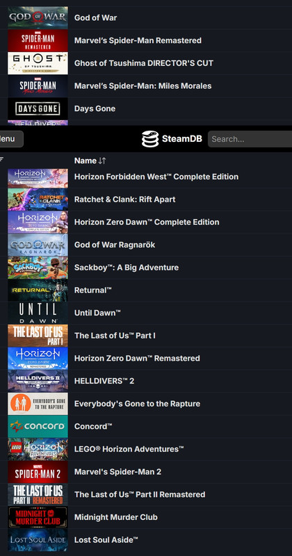Image resolution: width=292 pixels, height=556 pixels.
Task: Open Ghost of Tsushima DIRECTOR'S CUT link
Action: coord(144,63)
